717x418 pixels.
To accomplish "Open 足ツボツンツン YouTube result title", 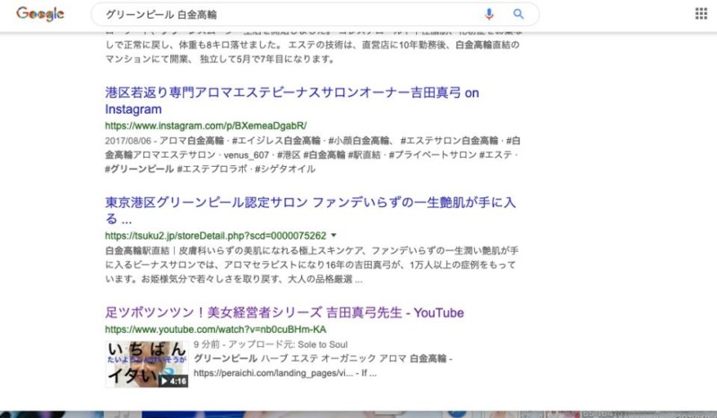I will click(284, 313).
